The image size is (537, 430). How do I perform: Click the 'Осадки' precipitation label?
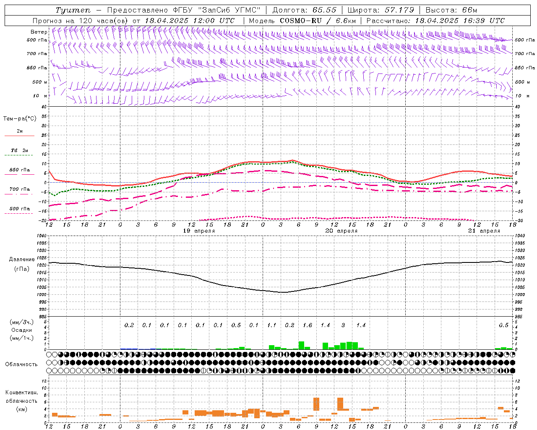click(21, 330)
